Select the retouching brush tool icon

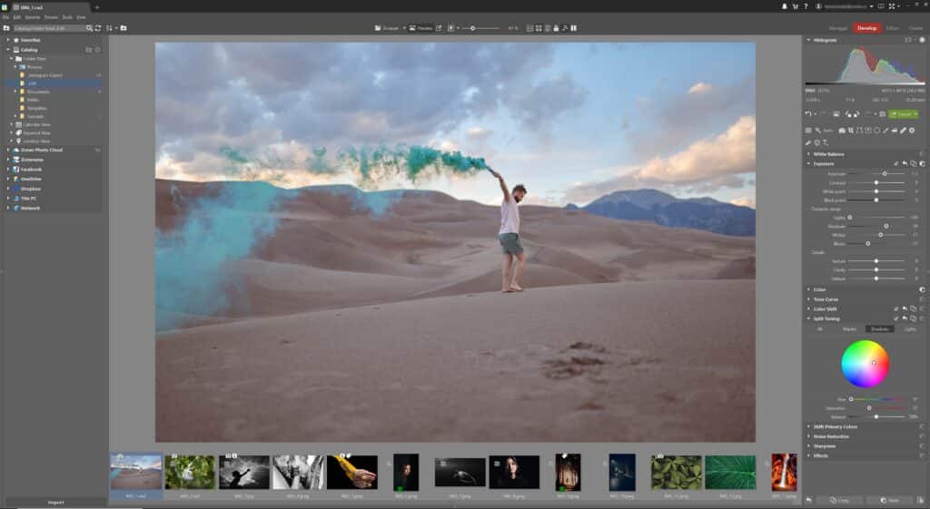coord(885,131)
